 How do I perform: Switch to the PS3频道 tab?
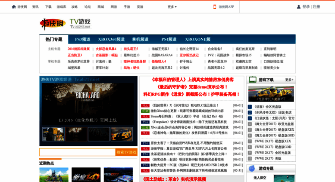click(x=83, y=40)
